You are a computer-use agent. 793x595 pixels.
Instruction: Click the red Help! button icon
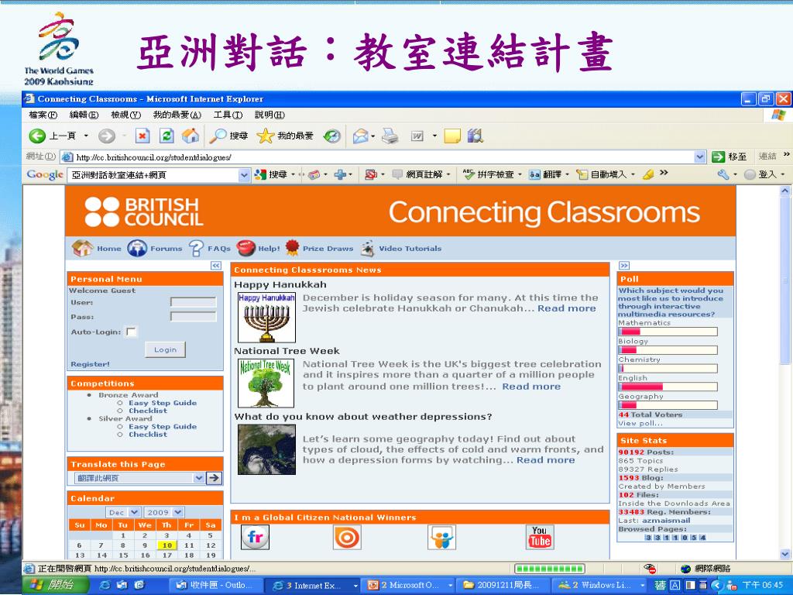click(245, 249)
